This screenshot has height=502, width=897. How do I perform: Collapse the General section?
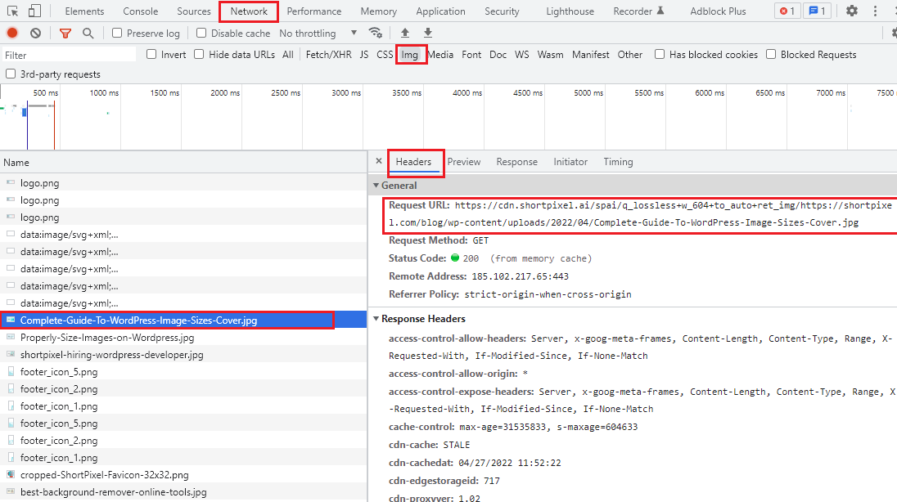pyautogui.click(x=376, y=186)
